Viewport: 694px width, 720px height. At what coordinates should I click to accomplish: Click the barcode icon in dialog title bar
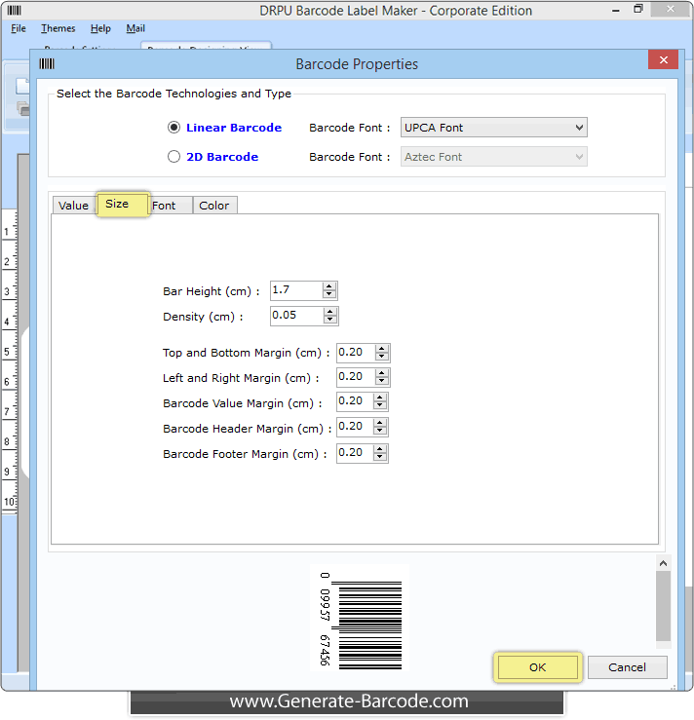[46, 64]
